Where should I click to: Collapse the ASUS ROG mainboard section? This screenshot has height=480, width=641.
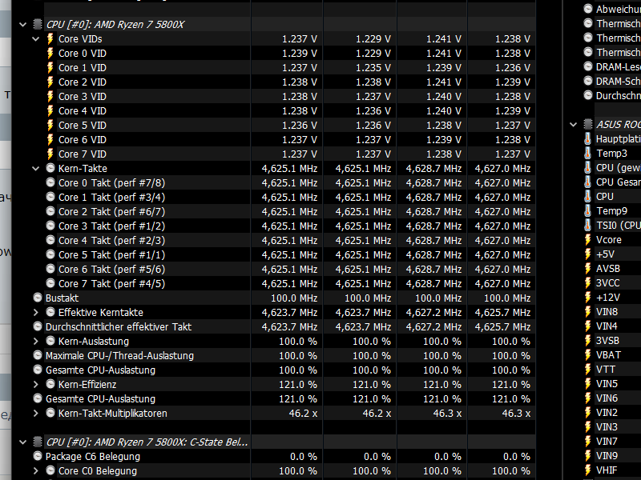click(x=573, y=125)
